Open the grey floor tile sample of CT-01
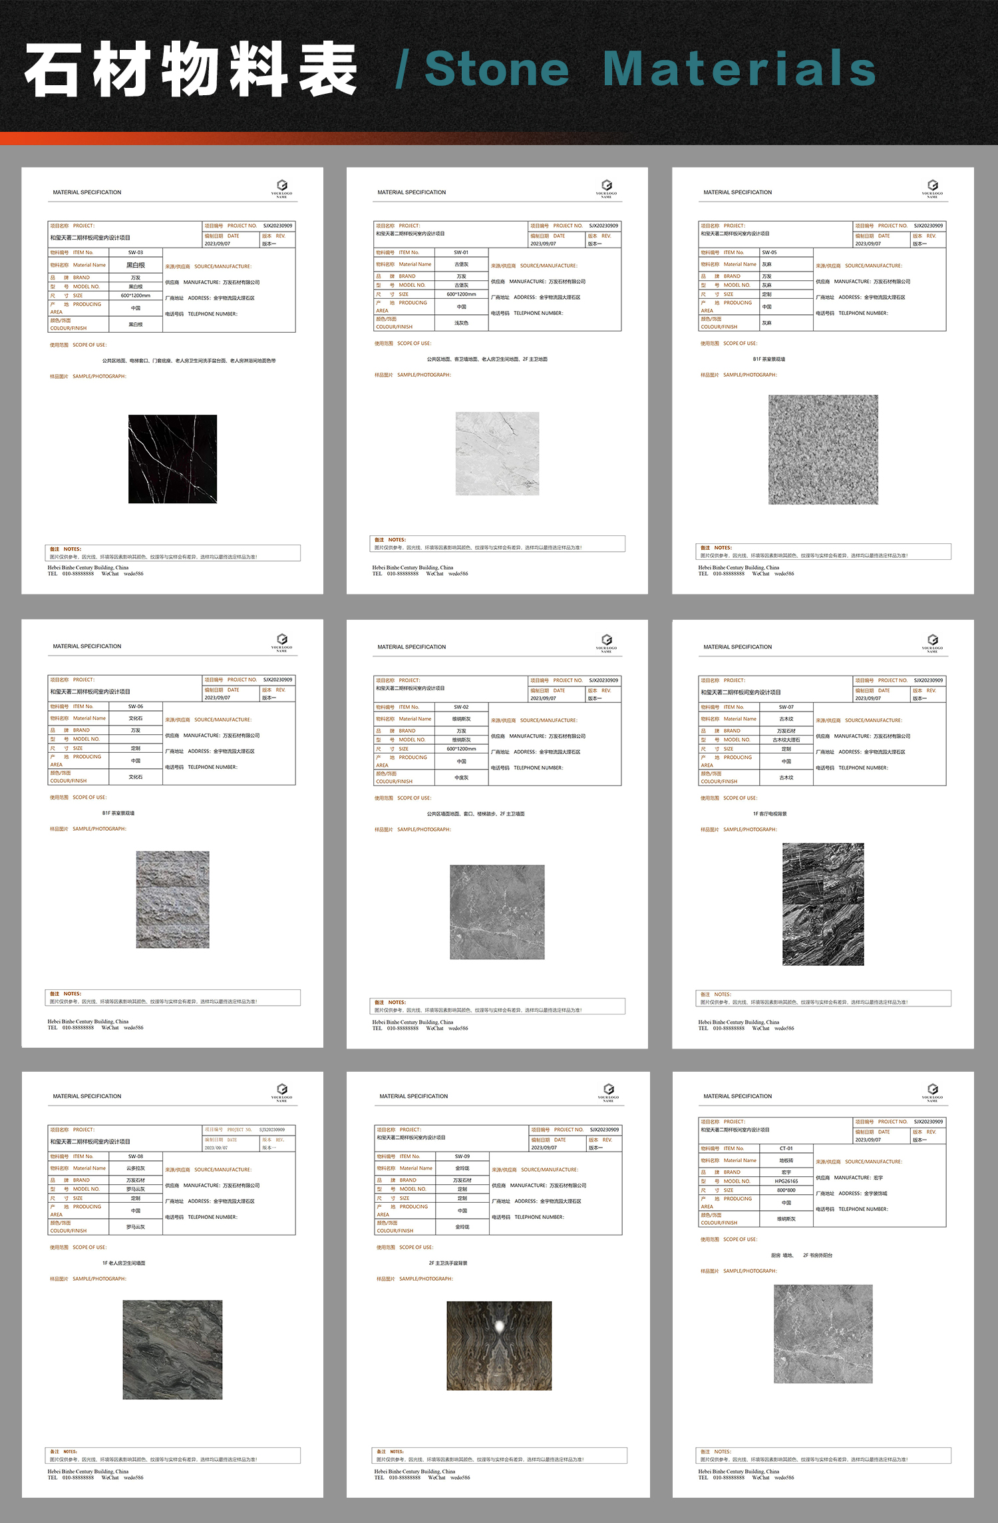 coord(823,1334)
